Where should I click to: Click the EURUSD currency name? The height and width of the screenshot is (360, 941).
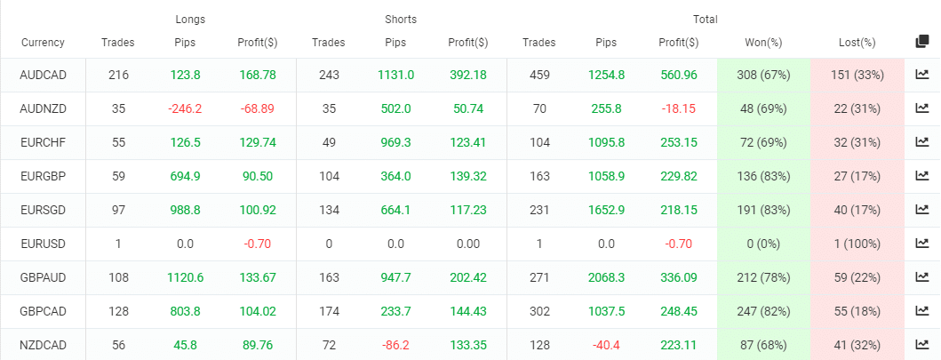(43, 244)
